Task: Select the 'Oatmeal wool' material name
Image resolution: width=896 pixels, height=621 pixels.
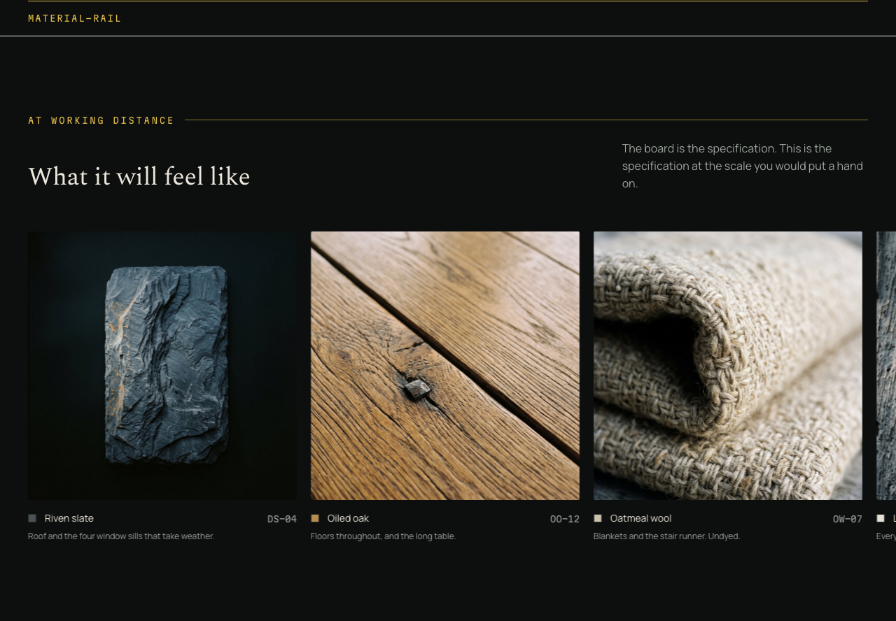Action: pos(640,518)
